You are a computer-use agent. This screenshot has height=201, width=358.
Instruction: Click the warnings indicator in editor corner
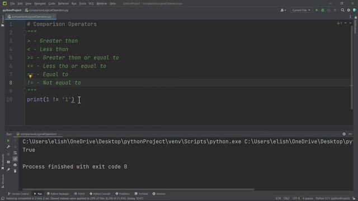click(x=340, y=23)
